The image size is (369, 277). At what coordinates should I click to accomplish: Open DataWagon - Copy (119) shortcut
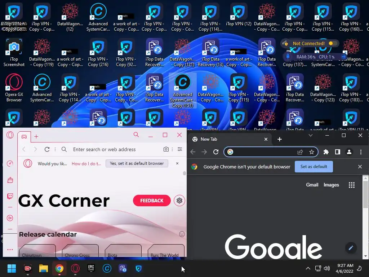42,53
